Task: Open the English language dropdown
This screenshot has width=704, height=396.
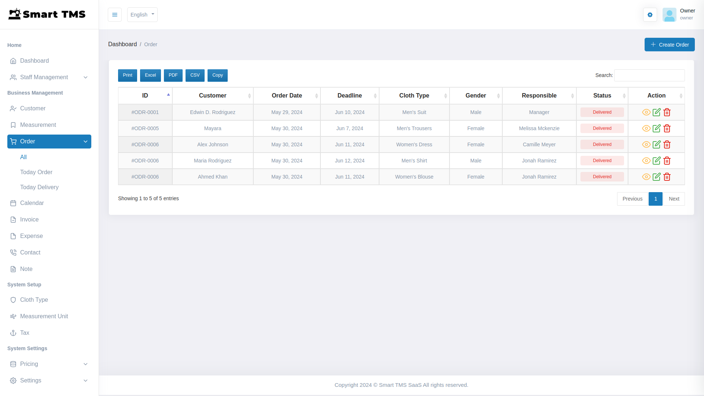Action: click(142, 15)
